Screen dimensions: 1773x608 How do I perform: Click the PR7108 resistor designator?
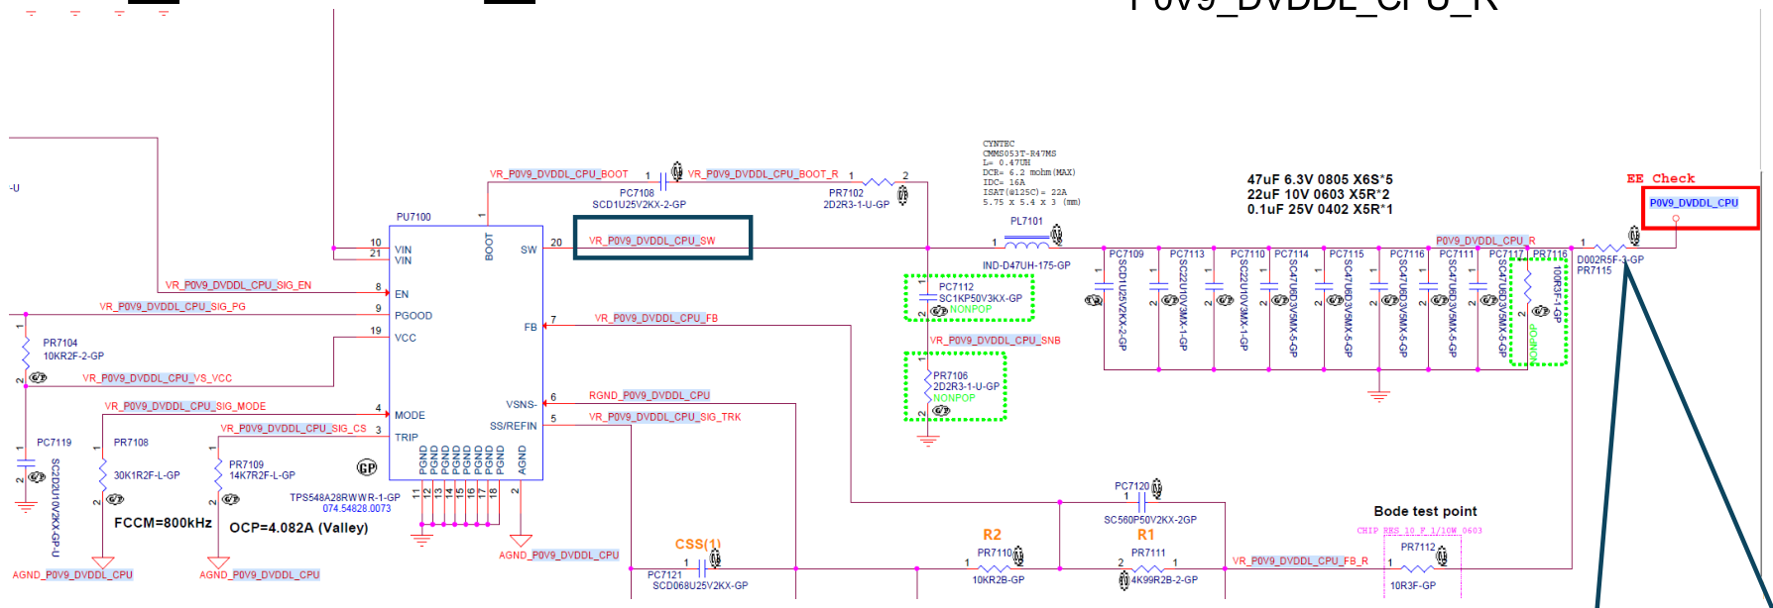[131, 443]
